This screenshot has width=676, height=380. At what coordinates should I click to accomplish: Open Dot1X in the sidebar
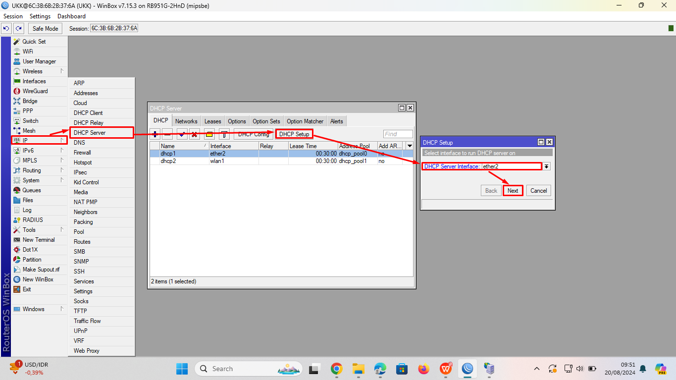(30, 250)
